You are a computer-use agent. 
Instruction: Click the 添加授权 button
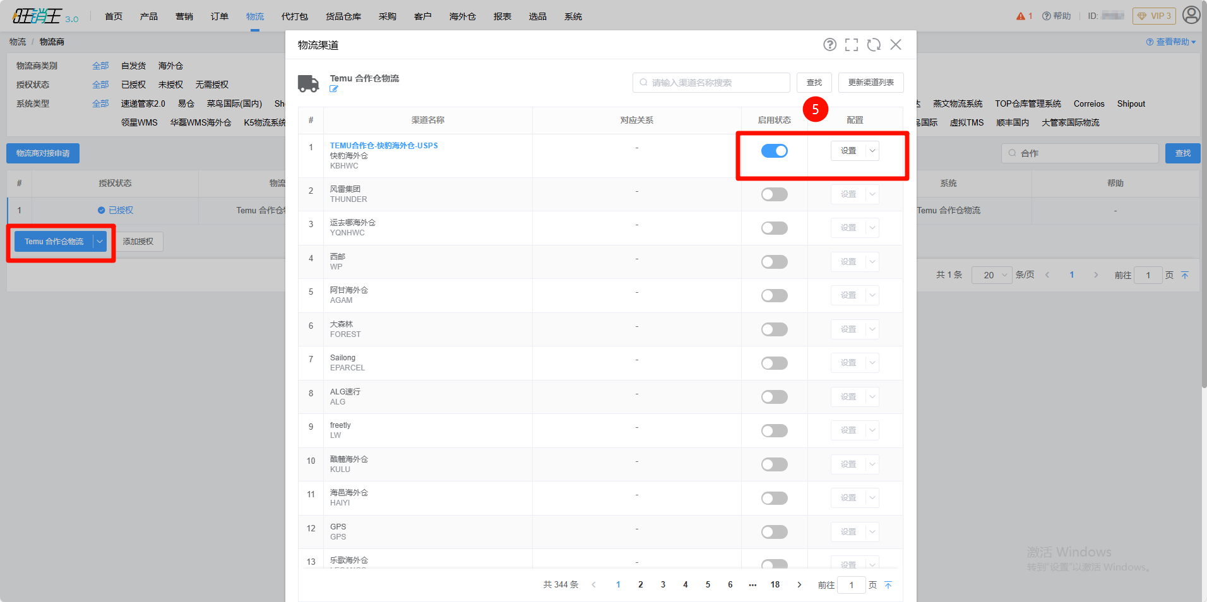pyautogui.click(x=138, y=242)
